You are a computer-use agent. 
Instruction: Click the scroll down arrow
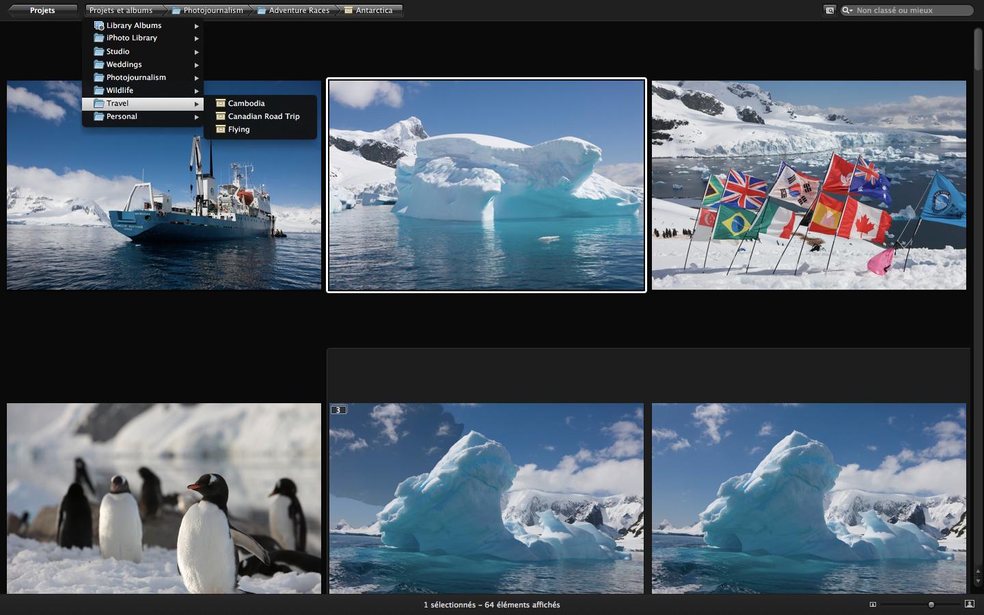pyautogui.click(x=978, y=582)
